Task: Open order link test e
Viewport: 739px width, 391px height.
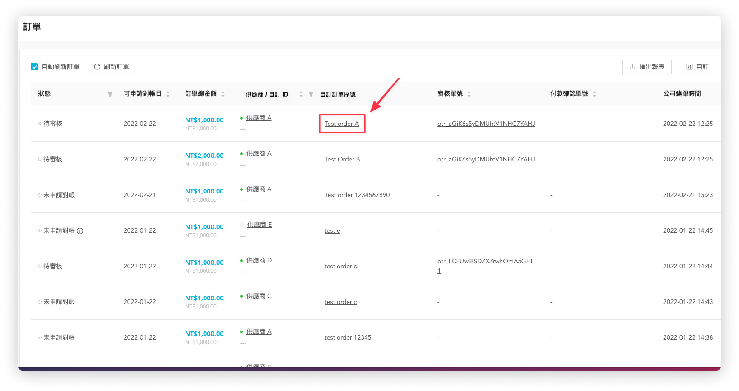Action: click(x=332, y=230)
